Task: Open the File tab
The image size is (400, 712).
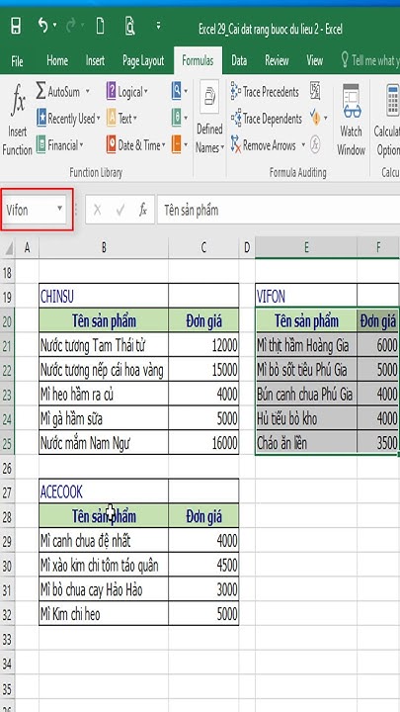Action: pos(17,61)
